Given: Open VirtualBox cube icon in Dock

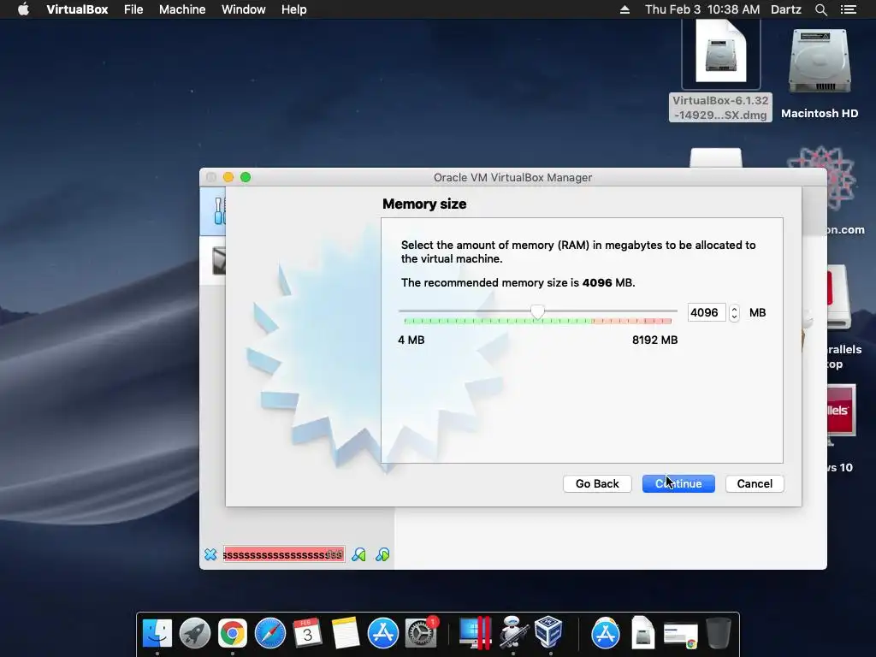Looking at the screenshot, I should click(548, 632).
